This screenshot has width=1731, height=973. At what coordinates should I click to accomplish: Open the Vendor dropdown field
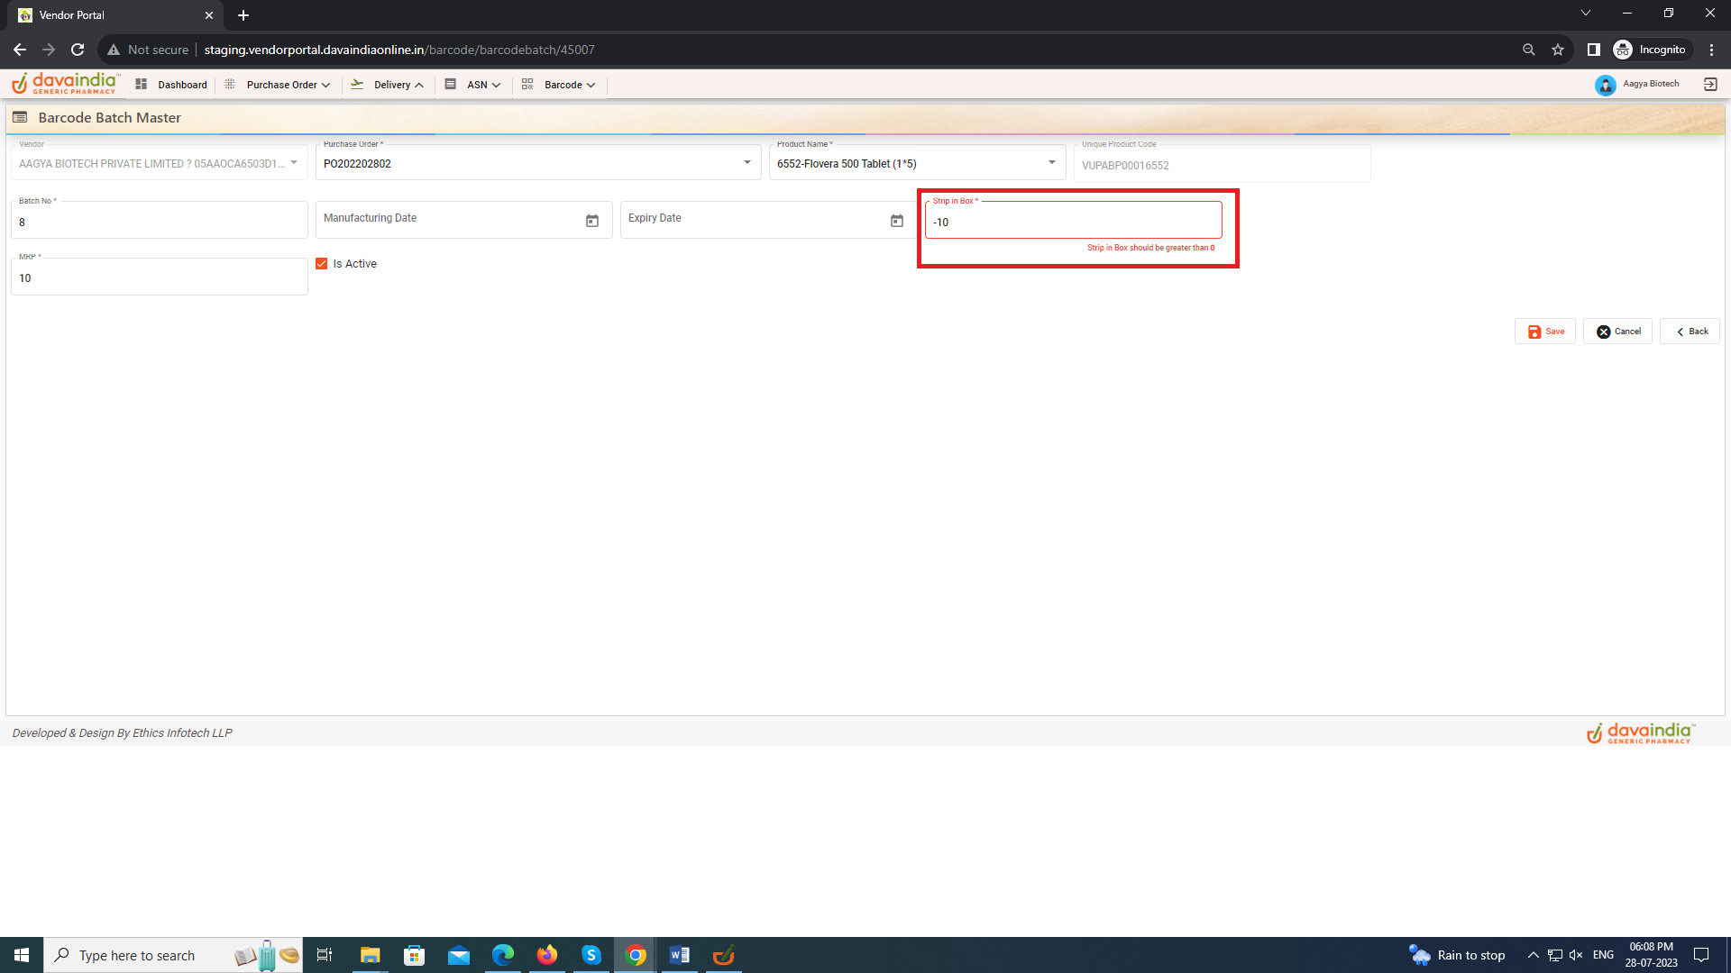[x=294, y=163]
